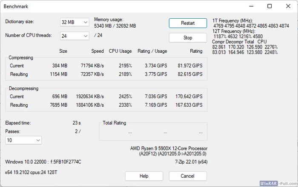The image size is (298, 187).
Task: Open the Dictionary size dropdown
Action: pyautogui.click(x=74, y=22)
